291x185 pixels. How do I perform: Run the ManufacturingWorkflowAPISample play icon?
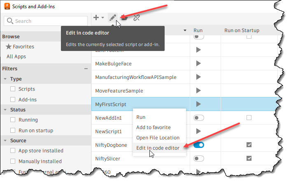pos(198,77)
